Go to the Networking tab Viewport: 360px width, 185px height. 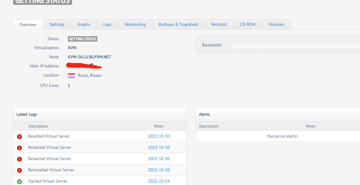click(135, 24)
